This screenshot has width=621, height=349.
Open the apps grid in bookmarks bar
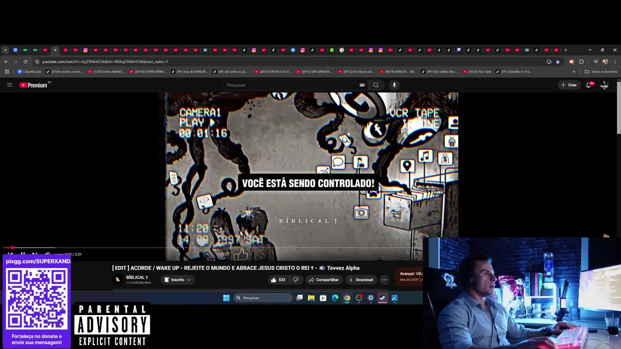point(7,72)
